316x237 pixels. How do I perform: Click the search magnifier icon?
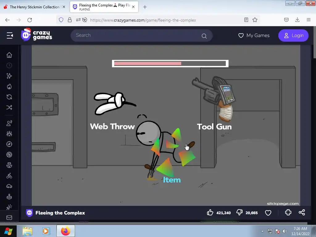pyautogui.click(x=204, y=36)
